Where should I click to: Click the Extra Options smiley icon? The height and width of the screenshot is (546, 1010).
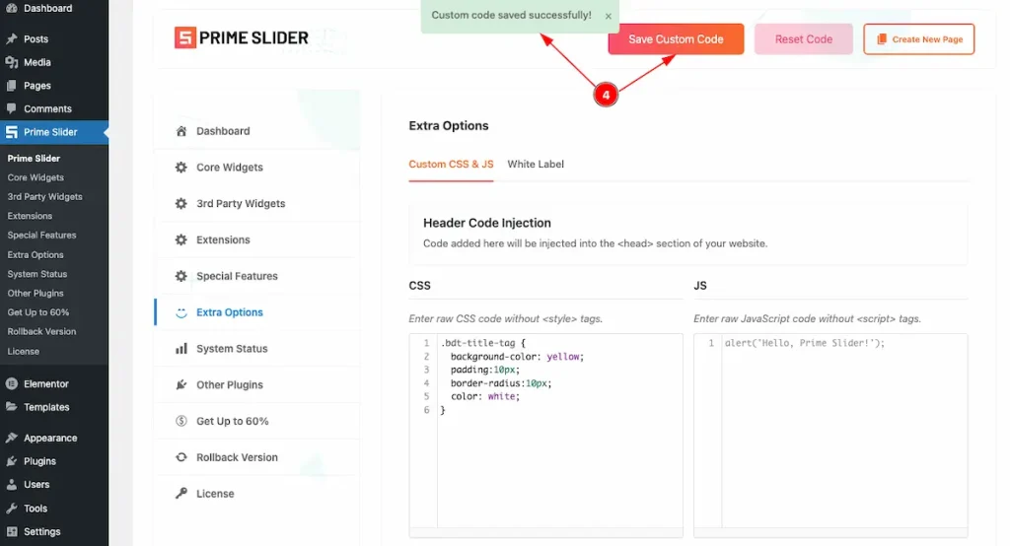click(x=181, y=312)
